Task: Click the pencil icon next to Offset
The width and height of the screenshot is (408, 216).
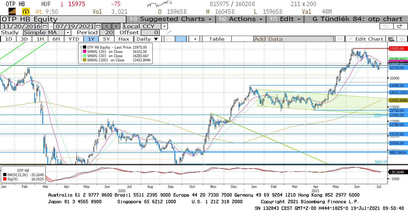Action: click(x=169, y=32)
